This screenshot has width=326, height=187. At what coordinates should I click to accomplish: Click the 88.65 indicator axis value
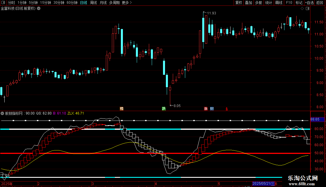tap(317, 119)
